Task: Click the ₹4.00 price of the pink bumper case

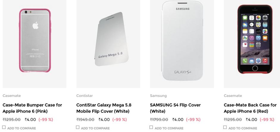Action: tap(30, 120)
